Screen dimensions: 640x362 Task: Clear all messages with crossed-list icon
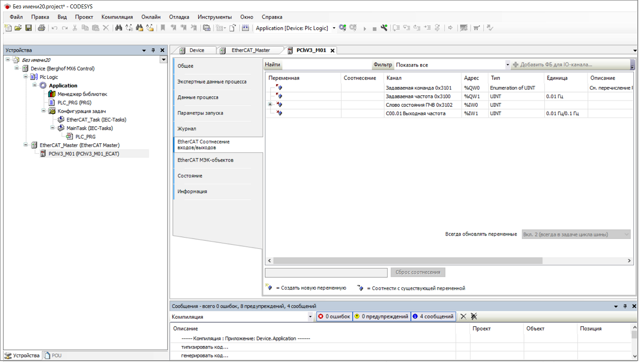click(x=474, y=316)
